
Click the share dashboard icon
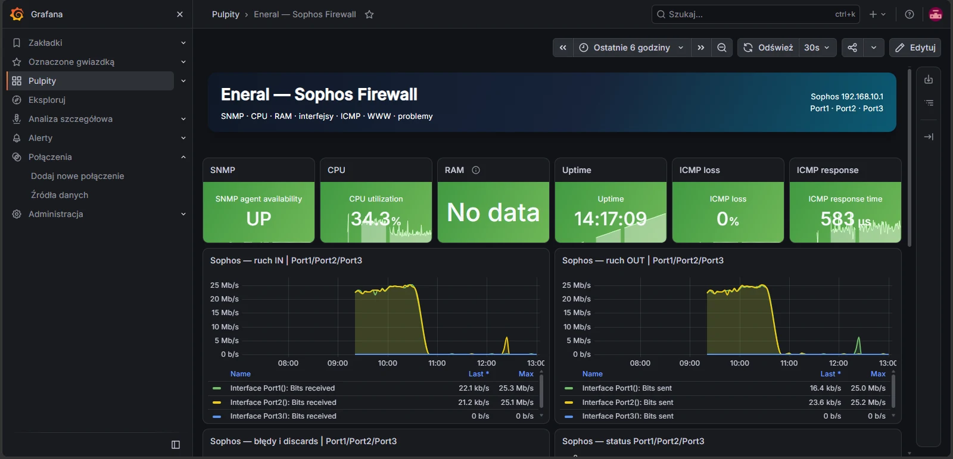pyautogui.click(x=852, y=48)
